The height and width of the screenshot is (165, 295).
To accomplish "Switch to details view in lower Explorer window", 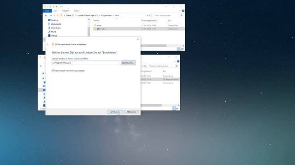I will click(x=174, y=109).
